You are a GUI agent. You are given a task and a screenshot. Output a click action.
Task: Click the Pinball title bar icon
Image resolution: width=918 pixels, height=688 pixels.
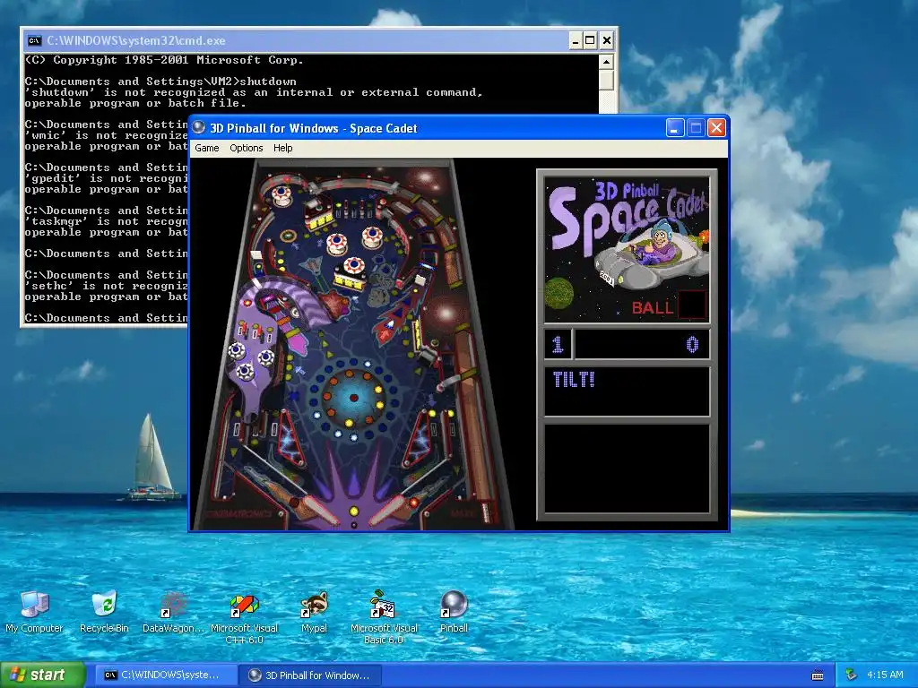pyautogui.click(x=199, y=127)
